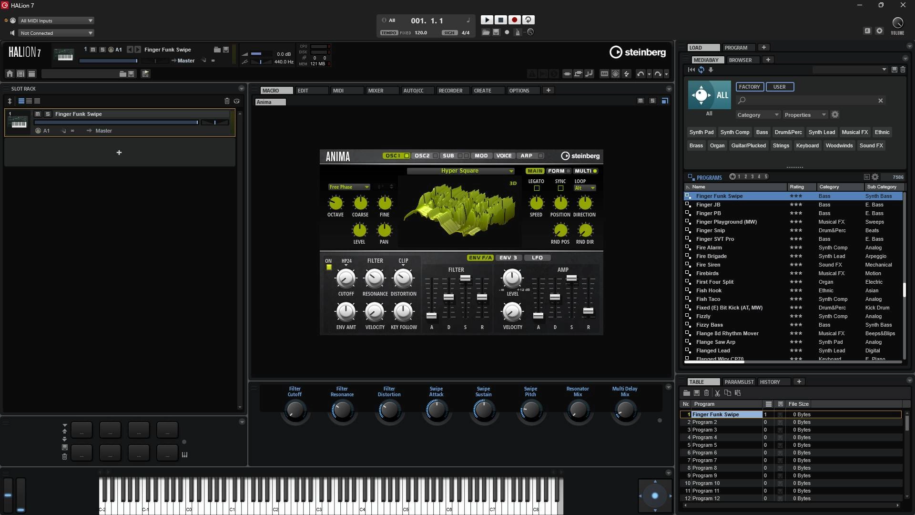This screenshot has height=515, width=915.
Task: Hit the red Record transport button
Action: (x=514, y=20)
